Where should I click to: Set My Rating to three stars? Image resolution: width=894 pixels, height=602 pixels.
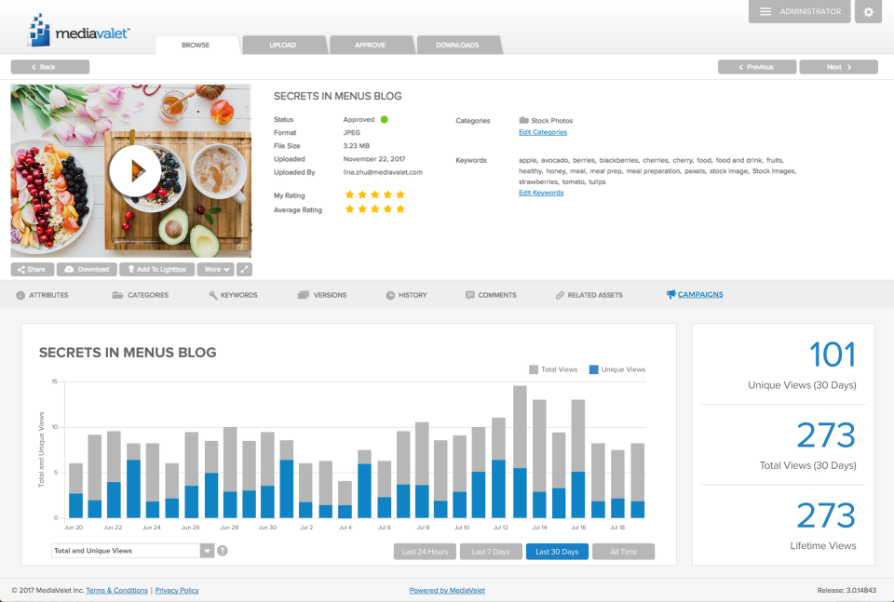point(374,194)
